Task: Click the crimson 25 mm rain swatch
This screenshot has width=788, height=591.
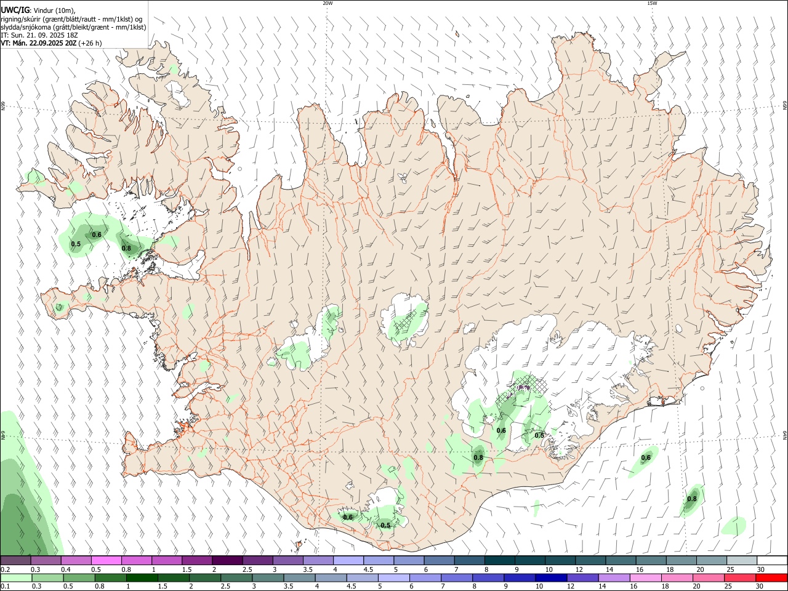Action: 740,577
